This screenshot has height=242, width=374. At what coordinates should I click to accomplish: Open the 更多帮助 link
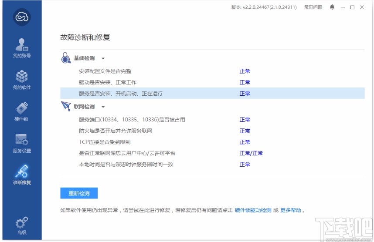pyautogui.click(x=290, y=210)
